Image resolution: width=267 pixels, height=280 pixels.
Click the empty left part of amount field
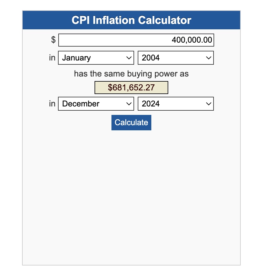pos(91,40)
